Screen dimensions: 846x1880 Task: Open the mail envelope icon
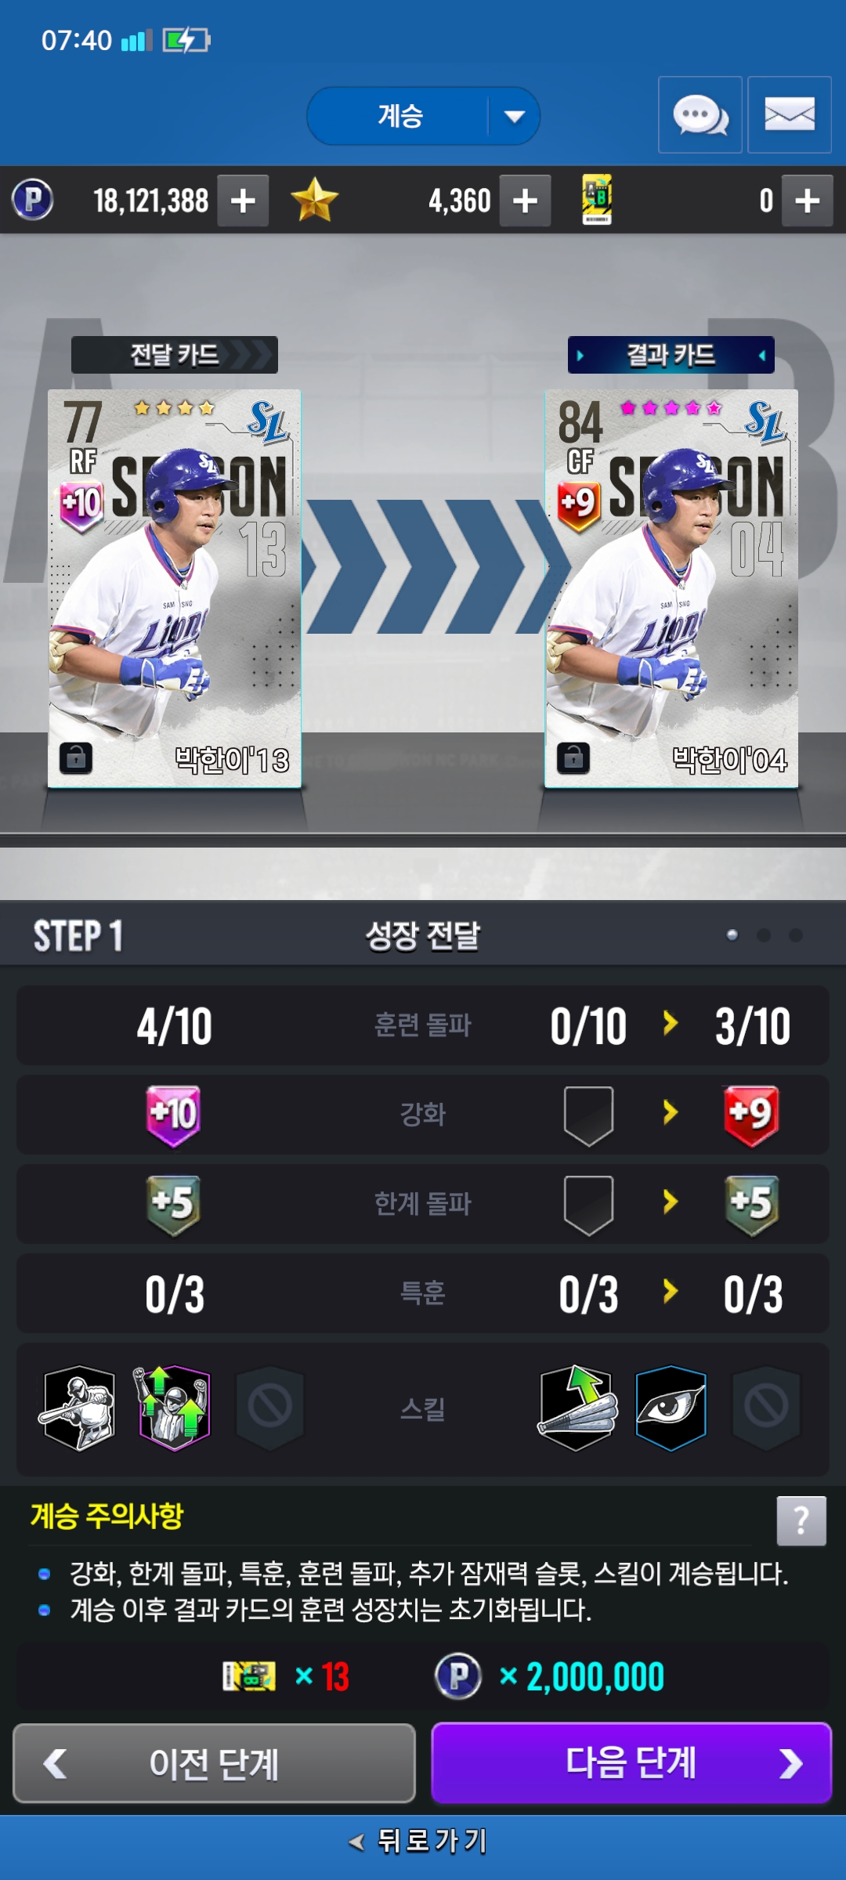click(790, 115)
